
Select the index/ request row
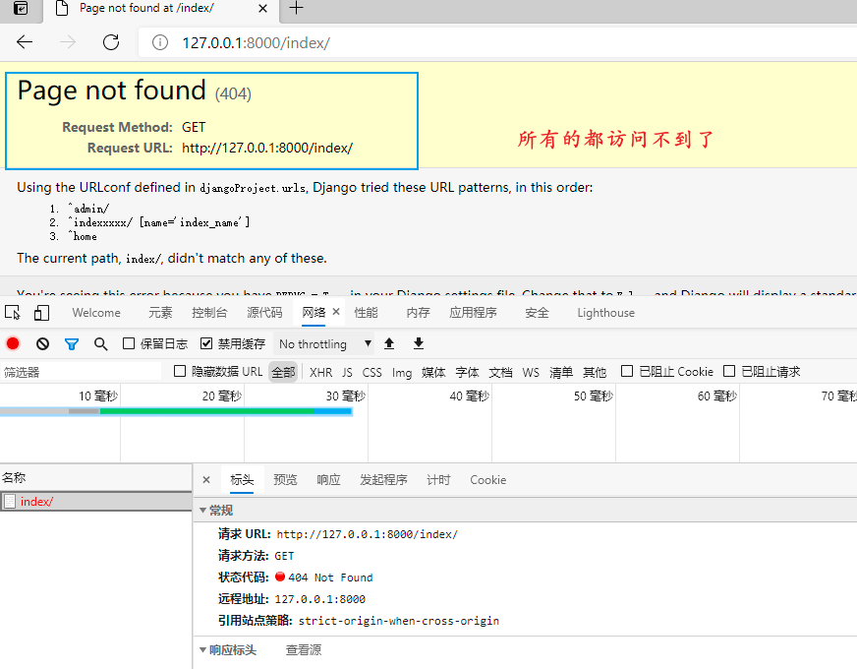(x=96, y=501)
